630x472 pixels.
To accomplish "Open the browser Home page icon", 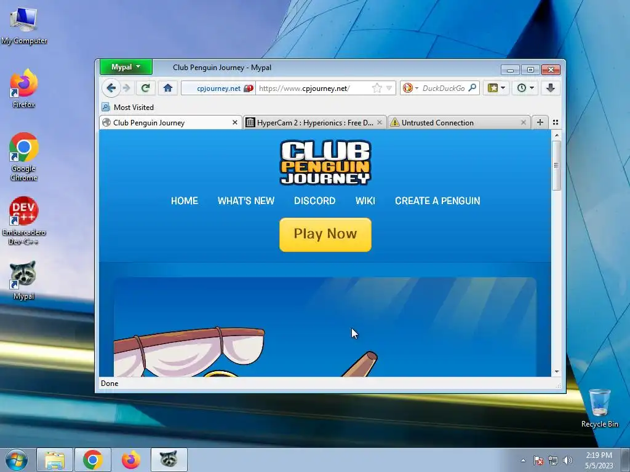I will [168, 88].
